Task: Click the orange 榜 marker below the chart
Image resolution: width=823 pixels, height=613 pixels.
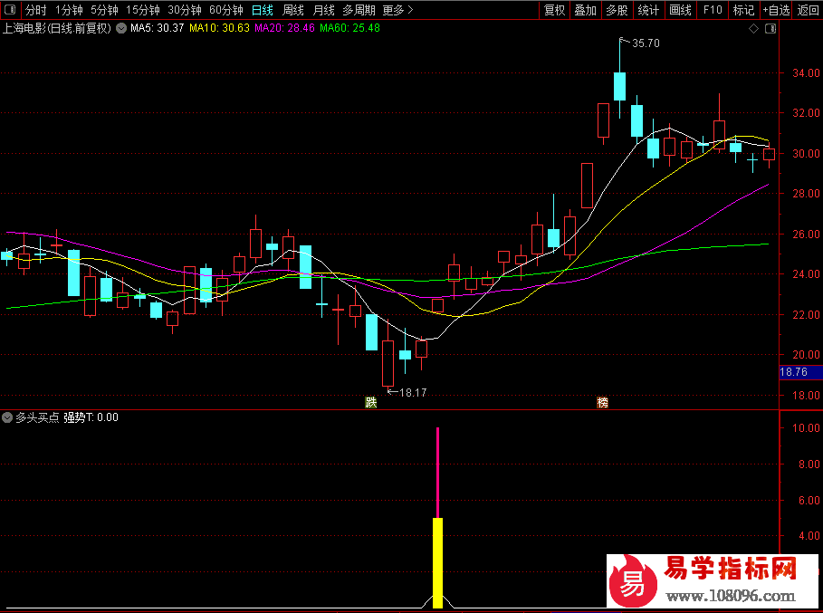Action: (603, 403)
